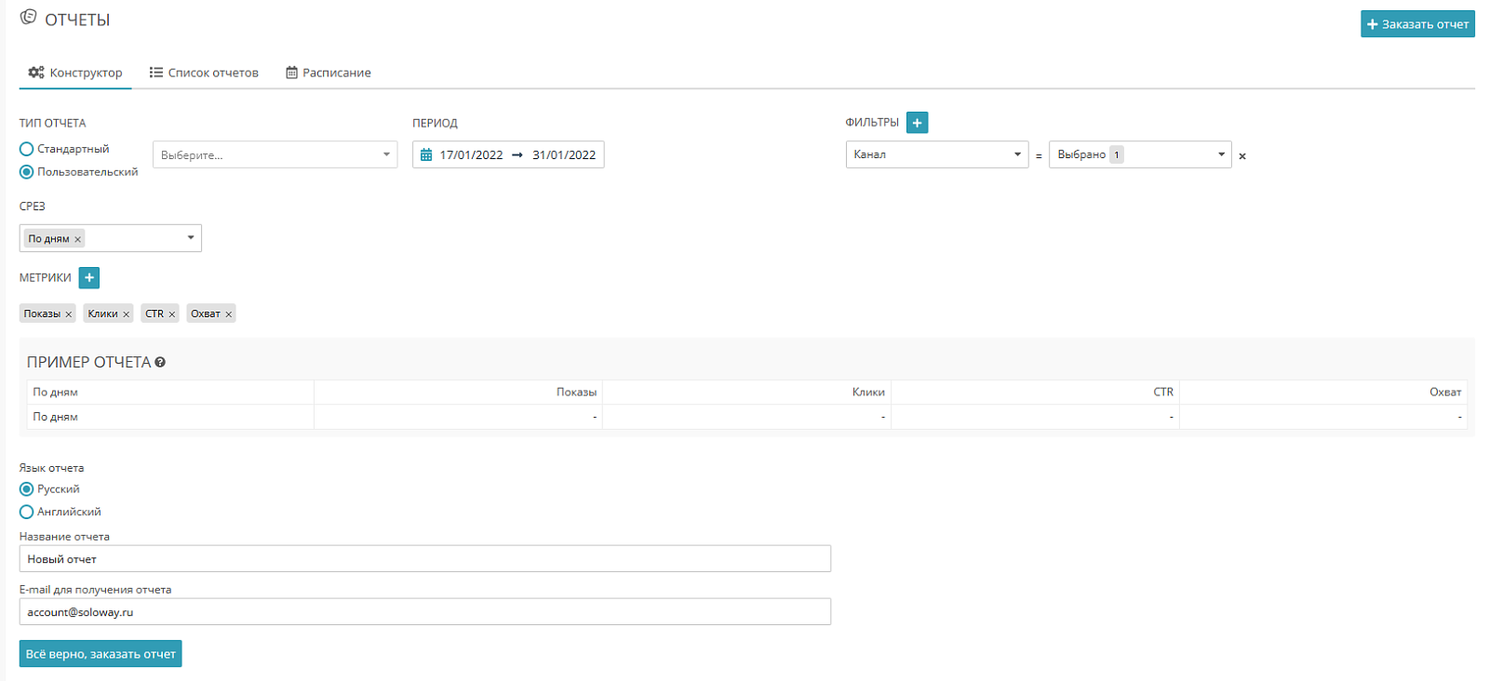Remove the Клики metric tag
The height and width of the screenshot is (681, 1489).
(x=127, y=314)
